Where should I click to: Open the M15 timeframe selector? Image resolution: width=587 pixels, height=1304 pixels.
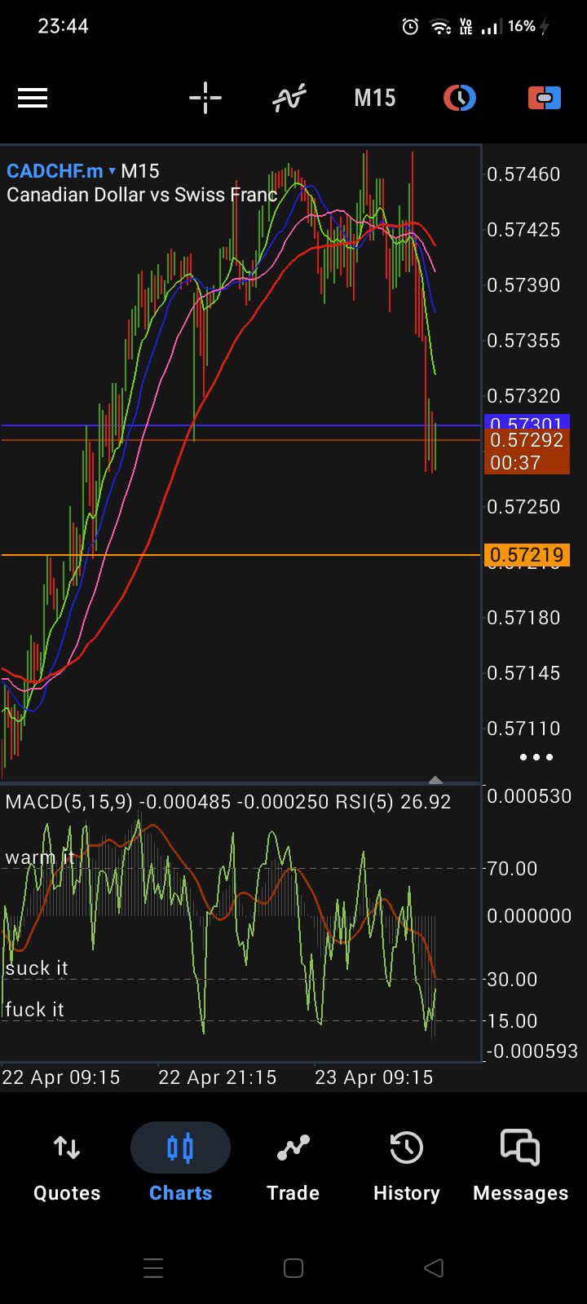pyautogui.click(x=374, y=99)
